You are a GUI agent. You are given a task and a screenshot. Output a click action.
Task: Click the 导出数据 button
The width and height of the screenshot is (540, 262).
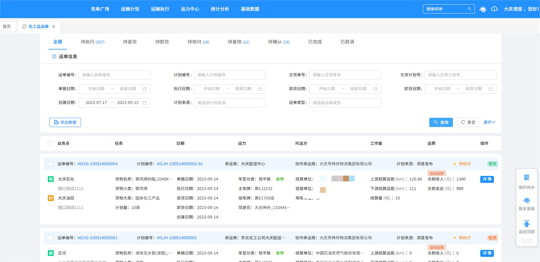[65, 122]
